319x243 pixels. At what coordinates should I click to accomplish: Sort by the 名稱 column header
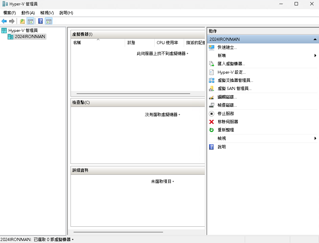pyautogui.click(x=98, y=43)
